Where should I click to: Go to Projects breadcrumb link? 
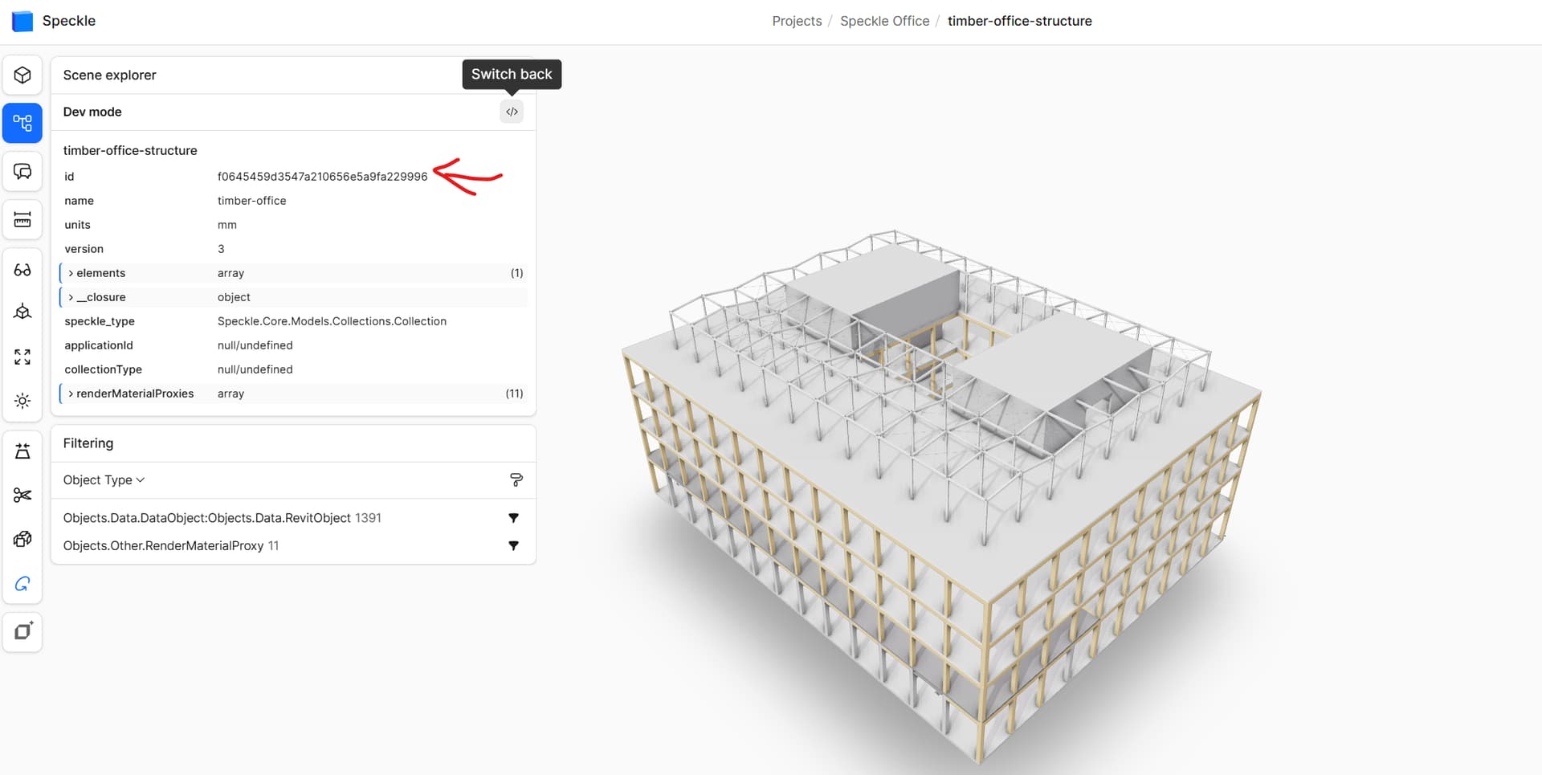[797, 21]
